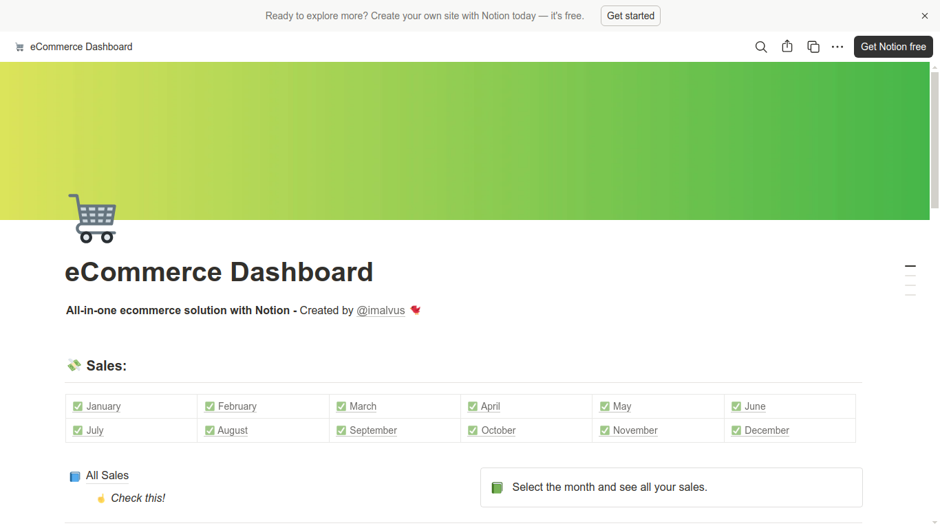Click the shopping cart page icon

pos(93,218)
